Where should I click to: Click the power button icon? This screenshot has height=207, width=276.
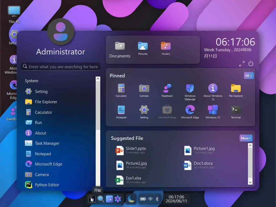251,63
